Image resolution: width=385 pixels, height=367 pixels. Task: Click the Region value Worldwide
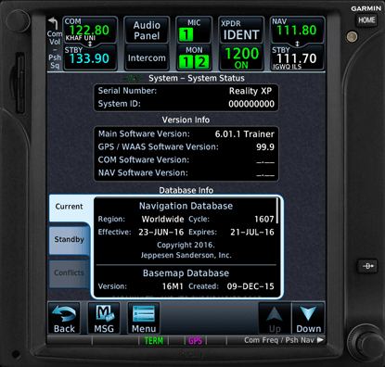[162, 220]
